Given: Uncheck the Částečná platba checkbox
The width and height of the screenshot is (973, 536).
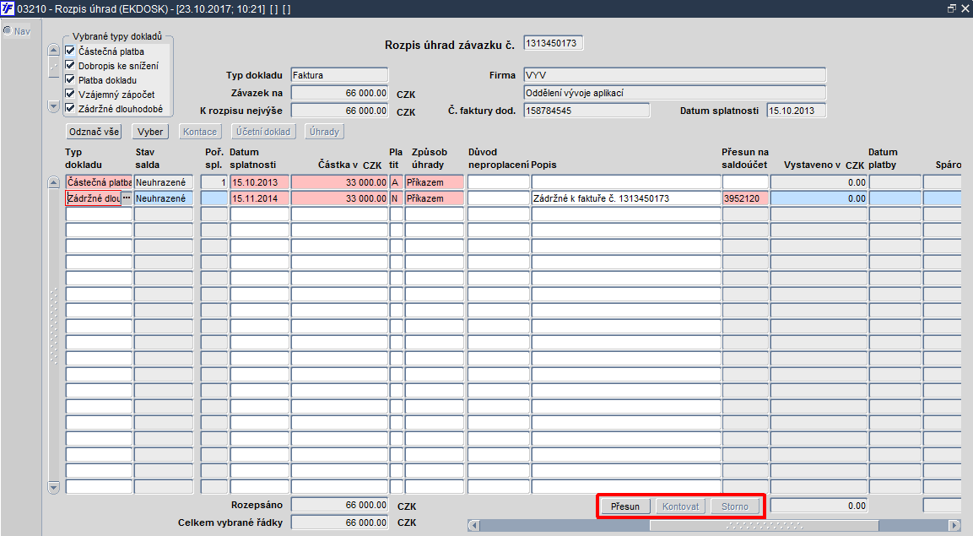Looking at the screenshot, I should [x=70, y=51].
